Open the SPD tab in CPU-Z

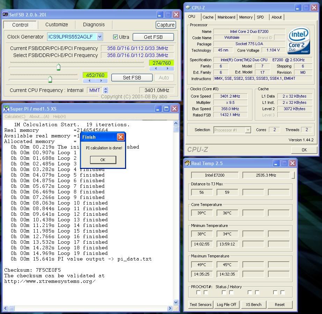(x=260, y=17)
